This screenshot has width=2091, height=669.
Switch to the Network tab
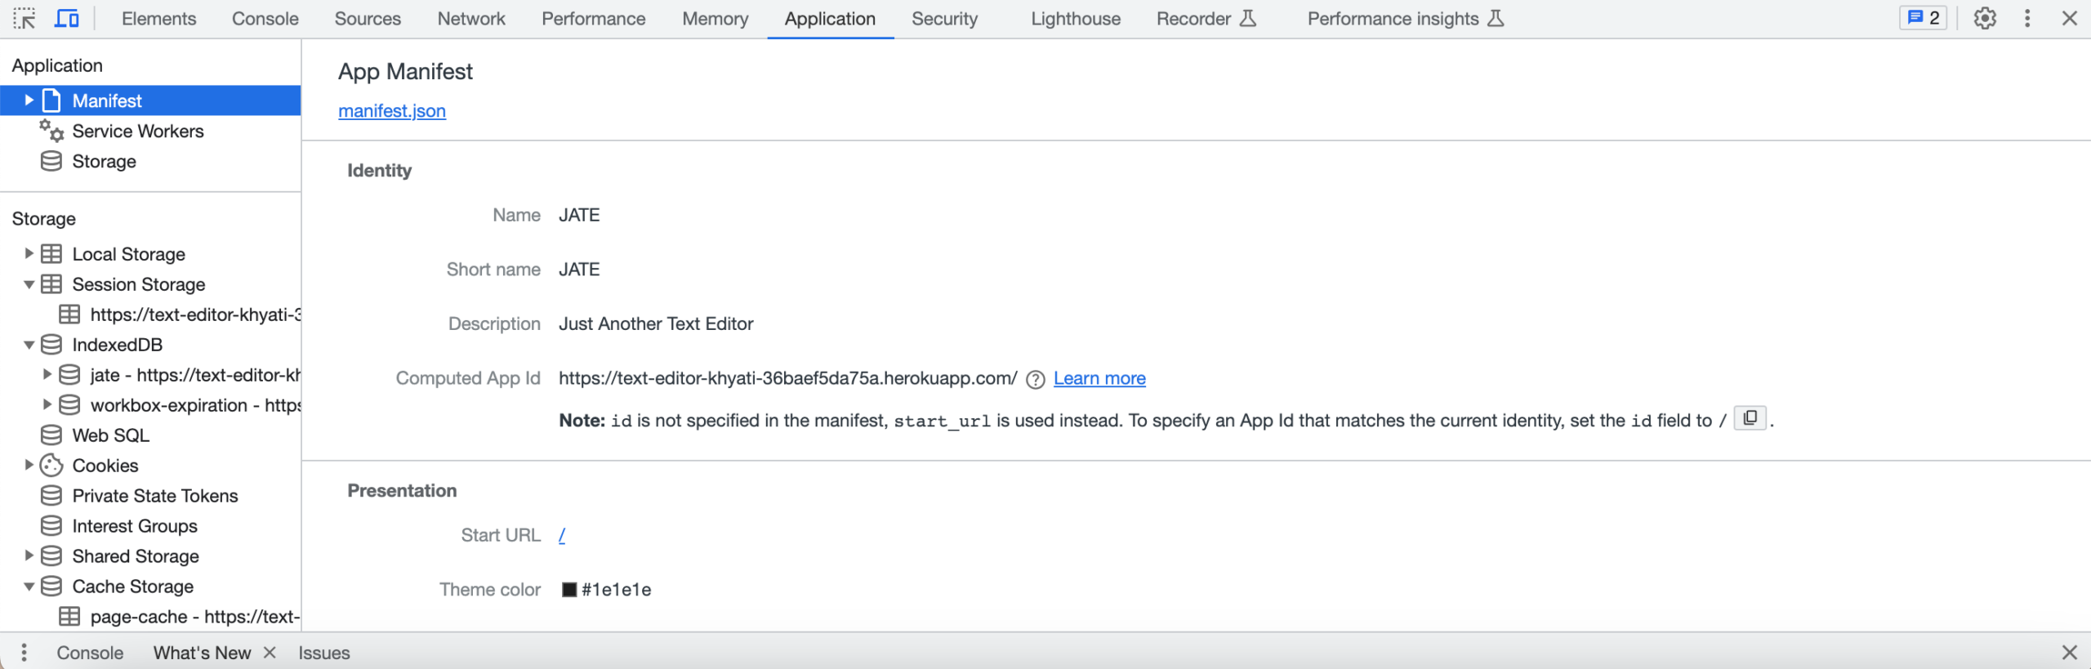(470, 19)
